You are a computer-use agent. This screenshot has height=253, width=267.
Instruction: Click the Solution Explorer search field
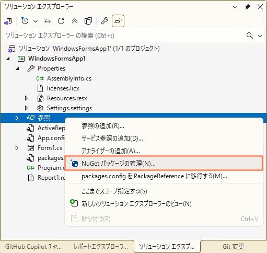pyautogui.click(x=124, y=36)
